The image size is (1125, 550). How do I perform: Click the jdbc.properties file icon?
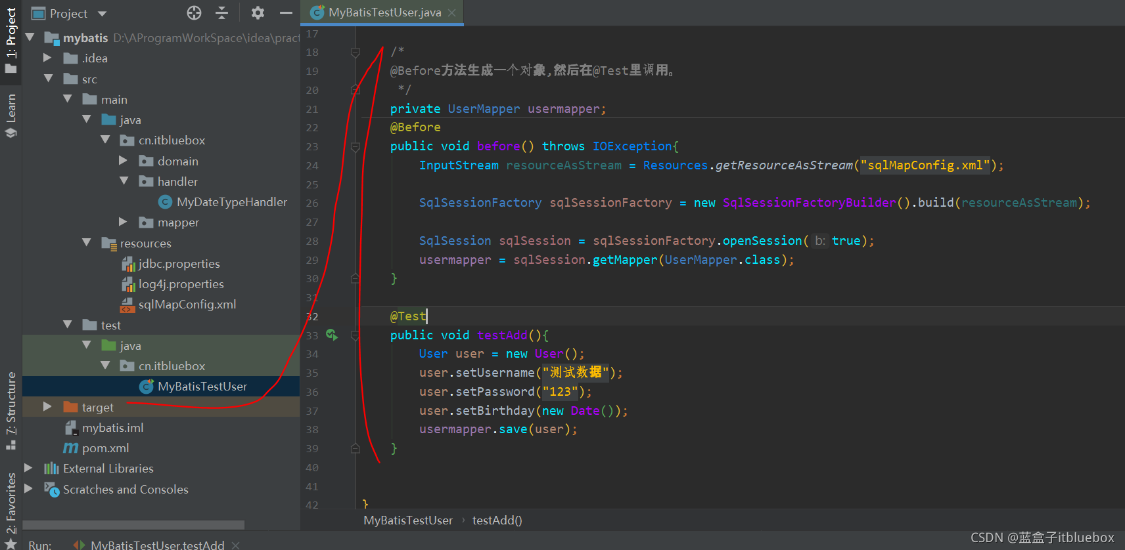pyautogui.click(x=128, y=264)
